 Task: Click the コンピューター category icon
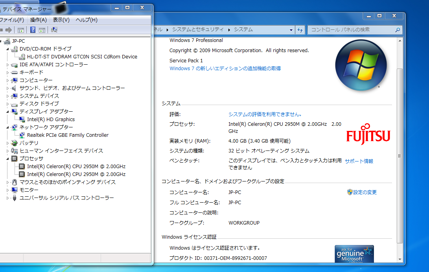click(15, 80)
